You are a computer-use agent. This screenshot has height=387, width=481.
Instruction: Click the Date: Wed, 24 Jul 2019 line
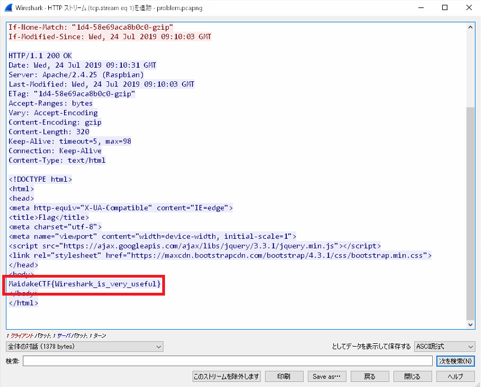[x=83, y=65]
